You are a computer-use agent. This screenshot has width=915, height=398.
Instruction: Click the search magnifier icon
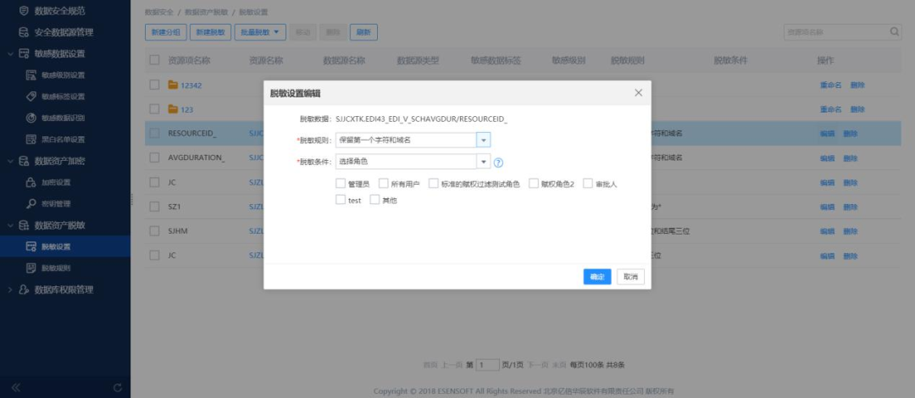[894, 32]
